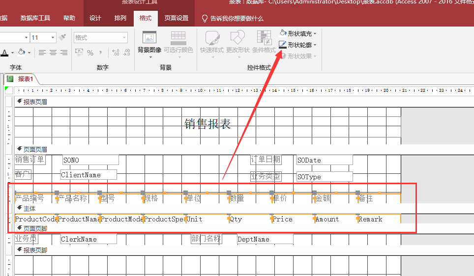The image size is (474, 276).
Task: Open the font name dropdown arrow
Action: [26, 37]
